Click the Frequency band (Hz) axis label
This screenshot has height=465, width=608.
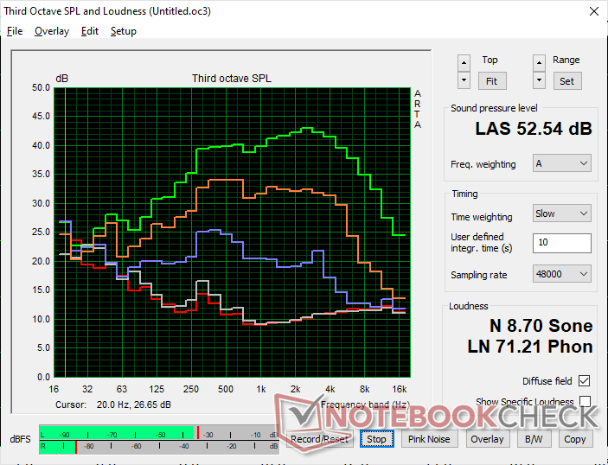coord(365,405)
